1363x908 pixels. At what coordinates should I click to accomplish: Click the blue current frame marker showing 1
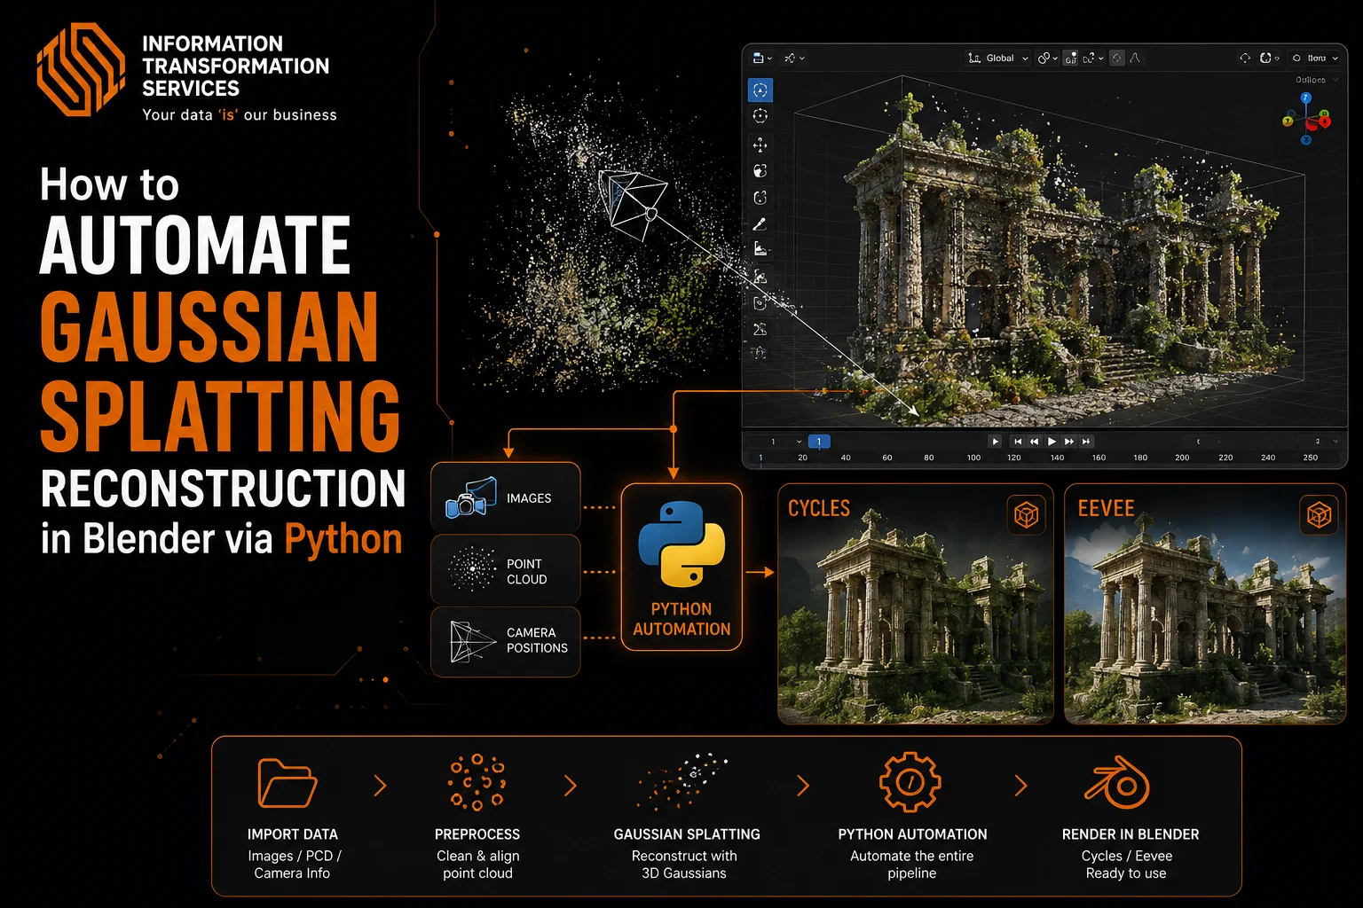click(819, 442)
